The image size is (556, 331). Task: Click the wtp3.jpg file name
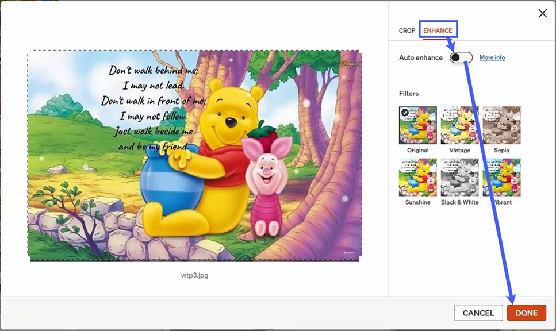(195, 275)
